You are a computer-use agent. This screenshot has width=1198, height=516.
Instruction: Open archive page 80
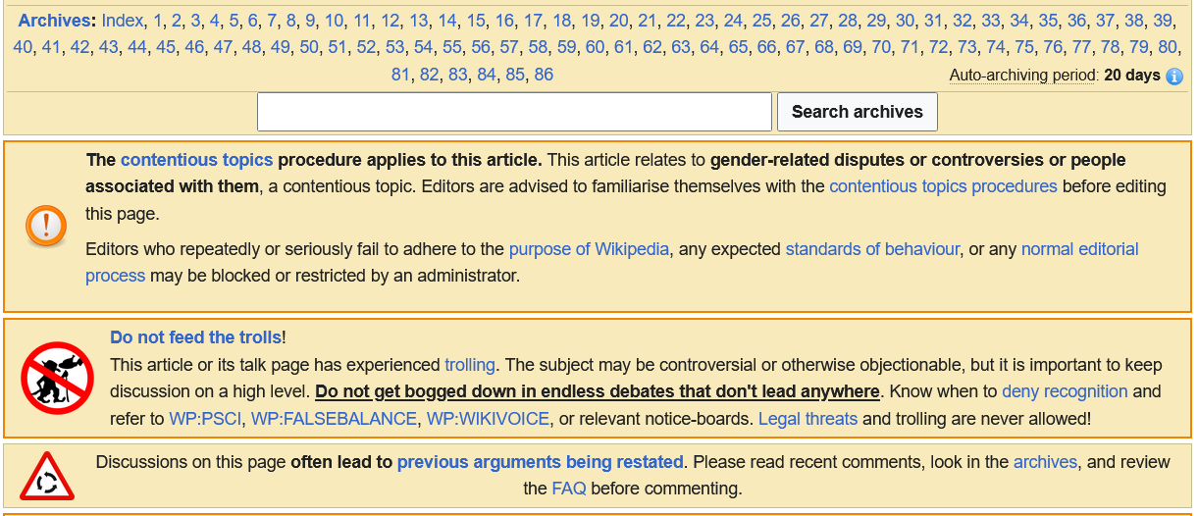point(1168,47)
